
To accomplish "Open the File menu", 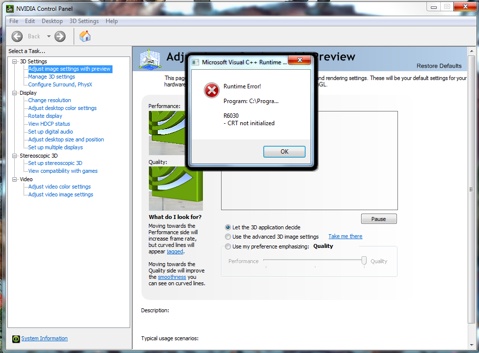I will click(x=14, y=21).
